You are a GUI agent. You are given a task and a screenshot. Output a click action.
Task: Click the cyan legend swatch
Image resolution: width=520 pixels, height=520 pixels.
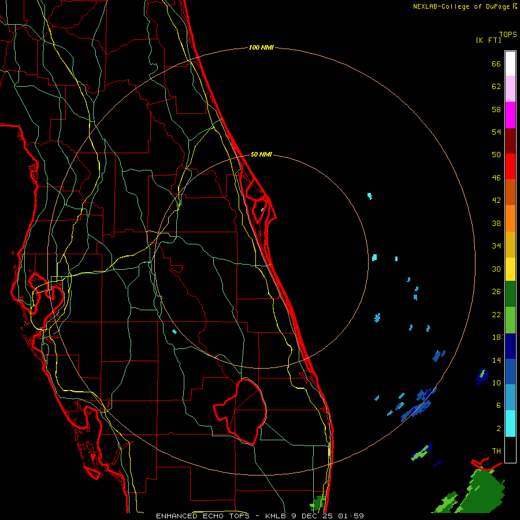tap(510, 424)
